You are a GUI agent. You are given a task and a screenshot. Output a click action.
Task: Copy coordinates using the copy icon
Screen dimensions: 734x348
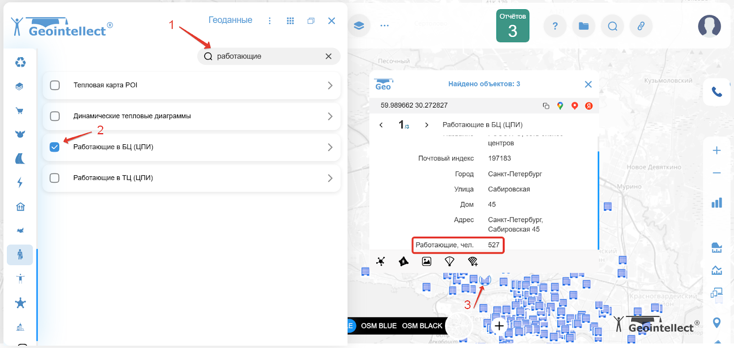click(546, 106)
